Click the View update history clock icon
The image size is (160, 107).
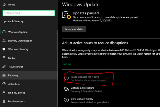pyautogui.click(x=66, y=100)
